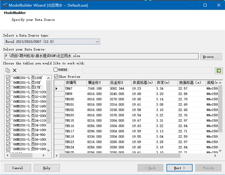Click the preview grid's scroll down arrow
225x175 pixels.
click(220, 151)
